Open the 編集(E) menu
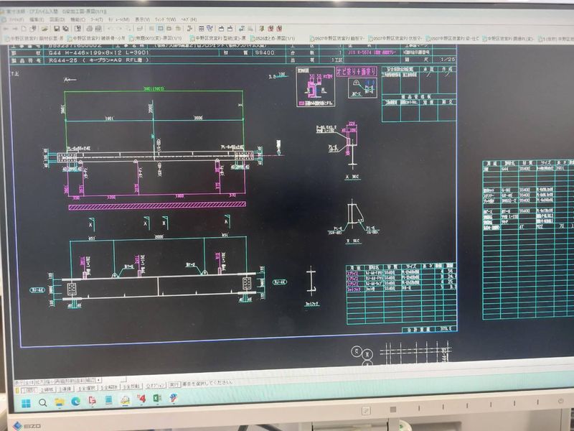Viewport: 574px width, 431px height. (x=37, y=19)
